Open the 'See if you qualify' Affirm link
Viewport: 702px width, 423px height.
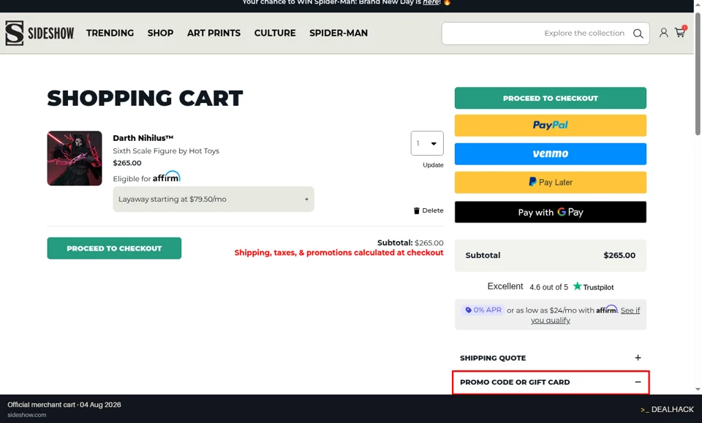point(586,315)
